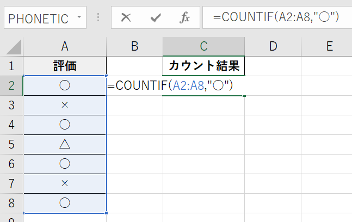Viewport: 352px width, 222px height.
Task: Select column A header
Action: [x=65, y=47]
